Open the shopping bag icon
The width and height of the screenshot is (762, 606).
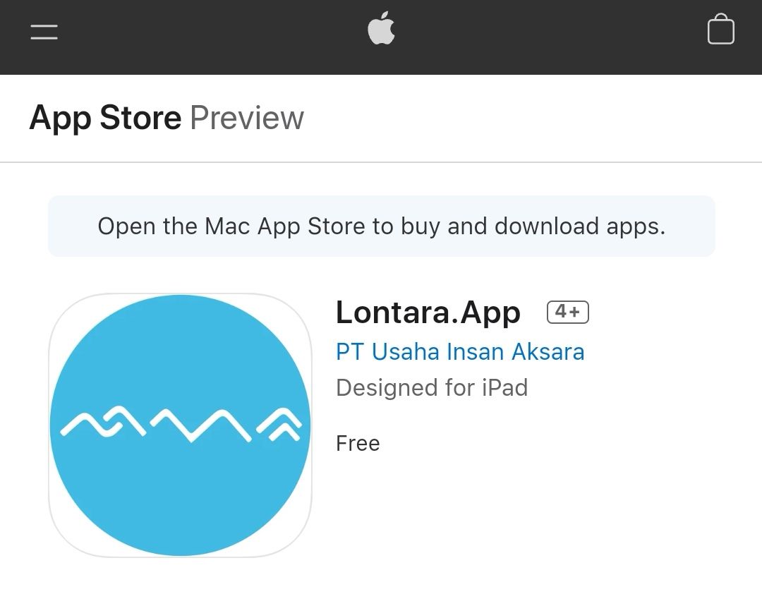[720, 29]
